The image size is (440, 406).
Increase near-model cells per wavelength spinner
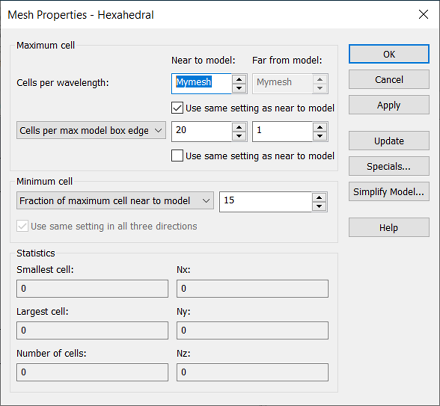(x=239, y=79)
